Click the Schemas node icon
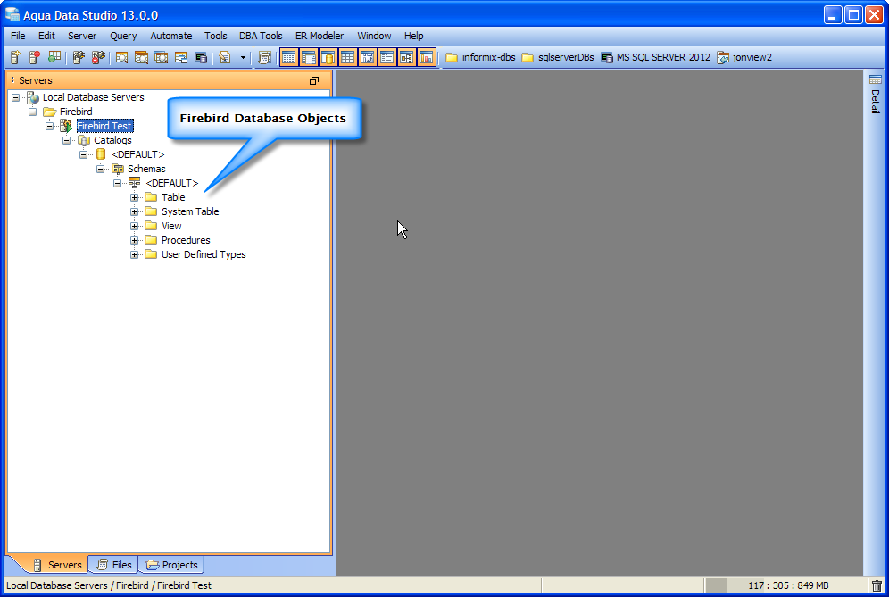 [118, 169]
